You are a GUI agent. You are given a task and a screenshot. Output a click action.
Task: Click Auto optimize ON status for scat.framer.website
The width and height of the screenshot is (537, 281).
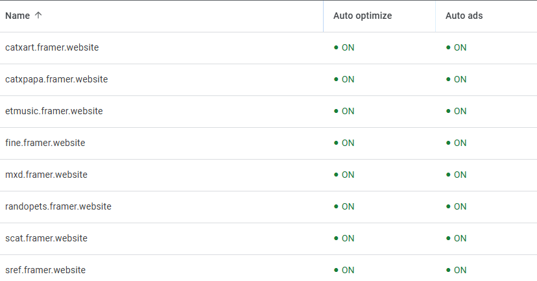[344, 239]
